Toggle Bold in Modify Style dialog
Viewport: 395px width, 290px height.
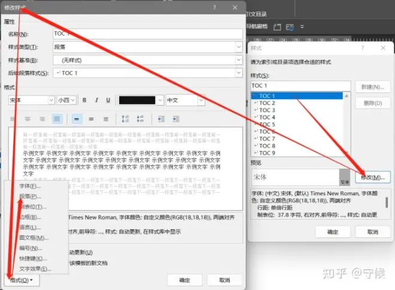tap(84, 100)
